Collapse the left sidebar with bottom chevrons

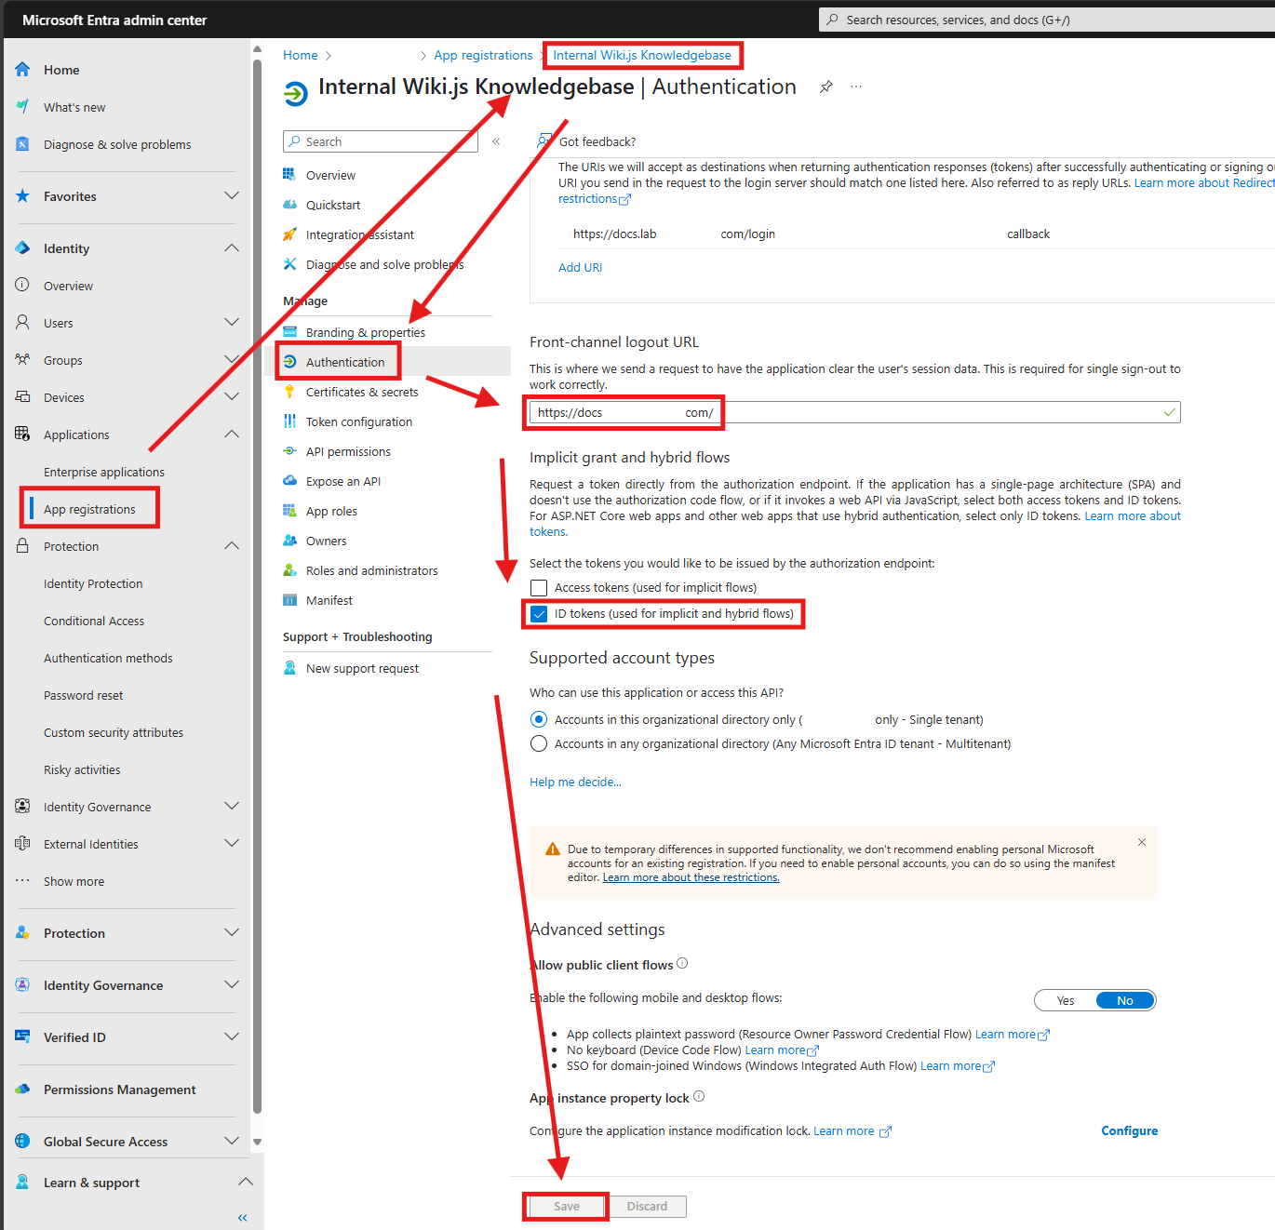(x=242, y=1217)
